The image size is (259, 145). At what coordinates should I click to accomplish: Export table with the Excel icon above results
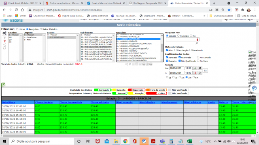(3, 85)
